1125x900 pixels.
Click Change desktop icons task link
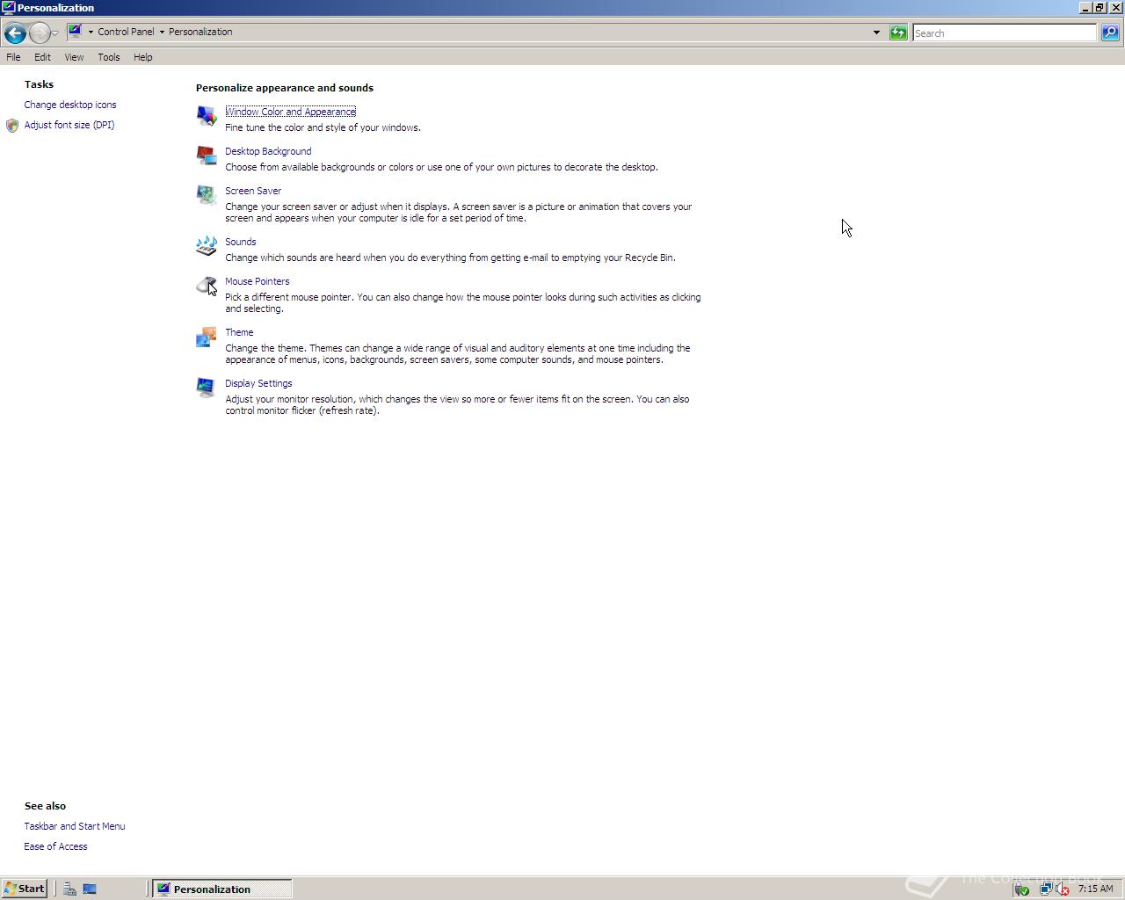click(70, 105)
